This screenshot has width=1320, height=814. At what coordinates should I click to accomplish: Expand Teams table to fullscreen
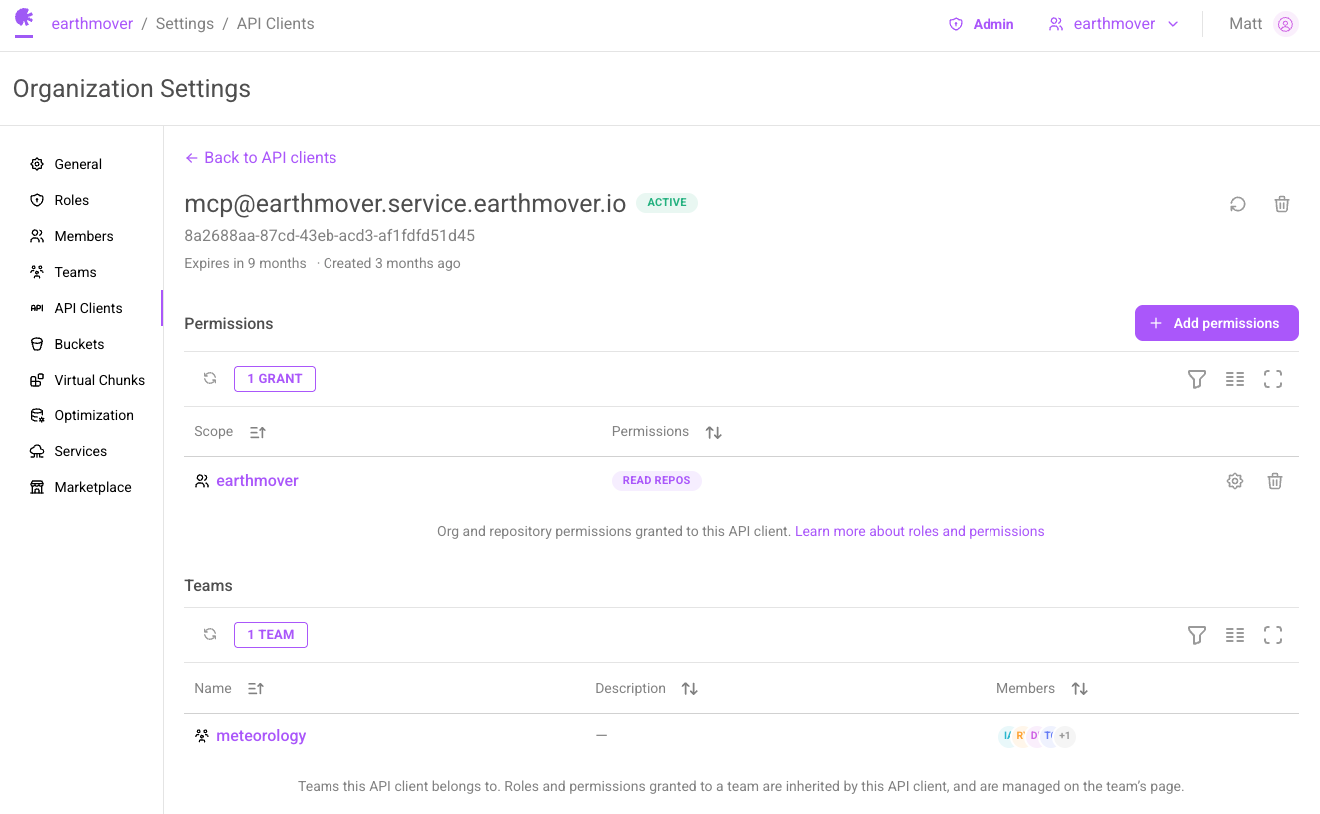(1273, 635)
